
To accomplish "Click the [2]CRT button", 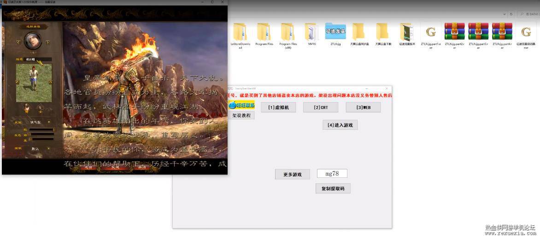I will click(321, 107).
